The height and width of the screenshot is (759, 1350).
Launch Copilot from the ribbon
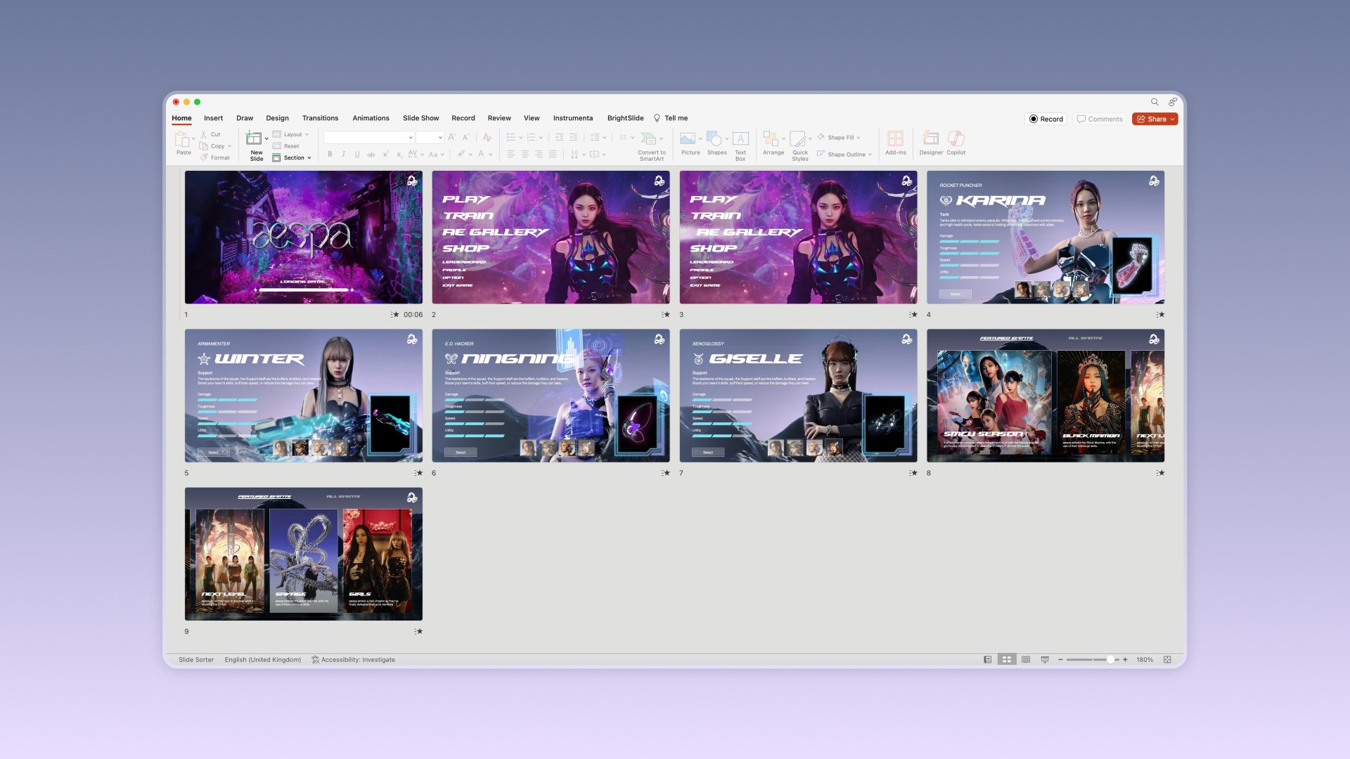(956, 143)
